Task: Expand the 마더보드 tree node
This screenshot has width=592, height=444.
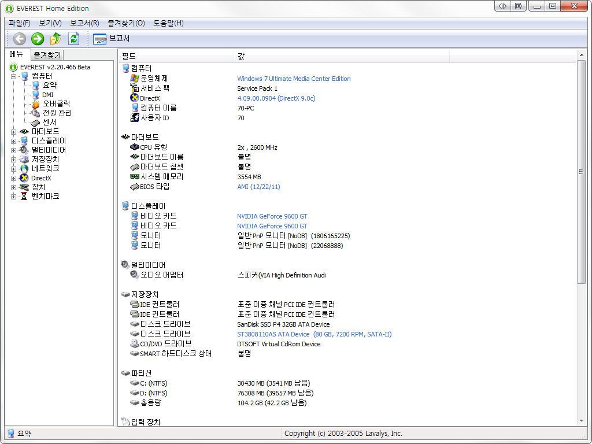Action: [14, 132]
